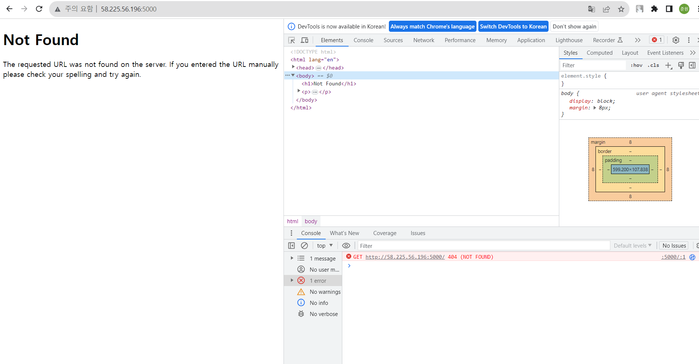The width and height of the screenshot is (699, 364).
Task: Click Don't show again button
Action: pyautogui.click(x=574, y=27)
